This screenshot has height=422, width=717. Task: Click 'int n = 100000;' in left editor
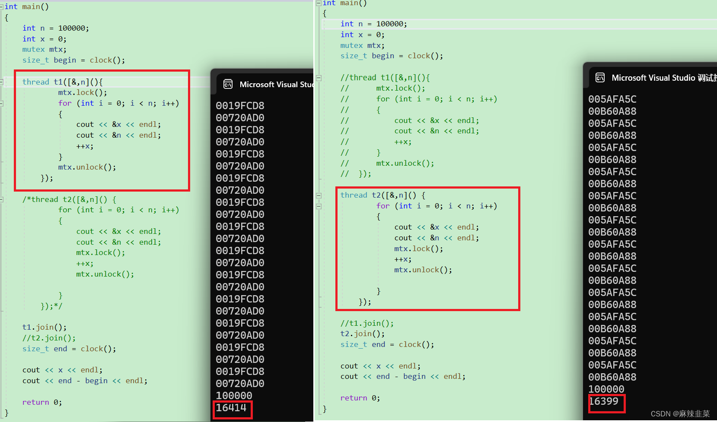(56, 28)
